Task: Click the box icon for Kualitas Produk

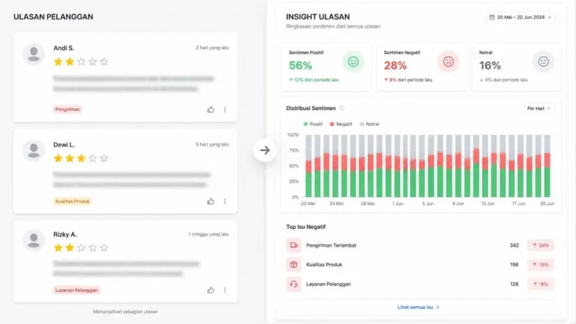Action: click(293, 265)
